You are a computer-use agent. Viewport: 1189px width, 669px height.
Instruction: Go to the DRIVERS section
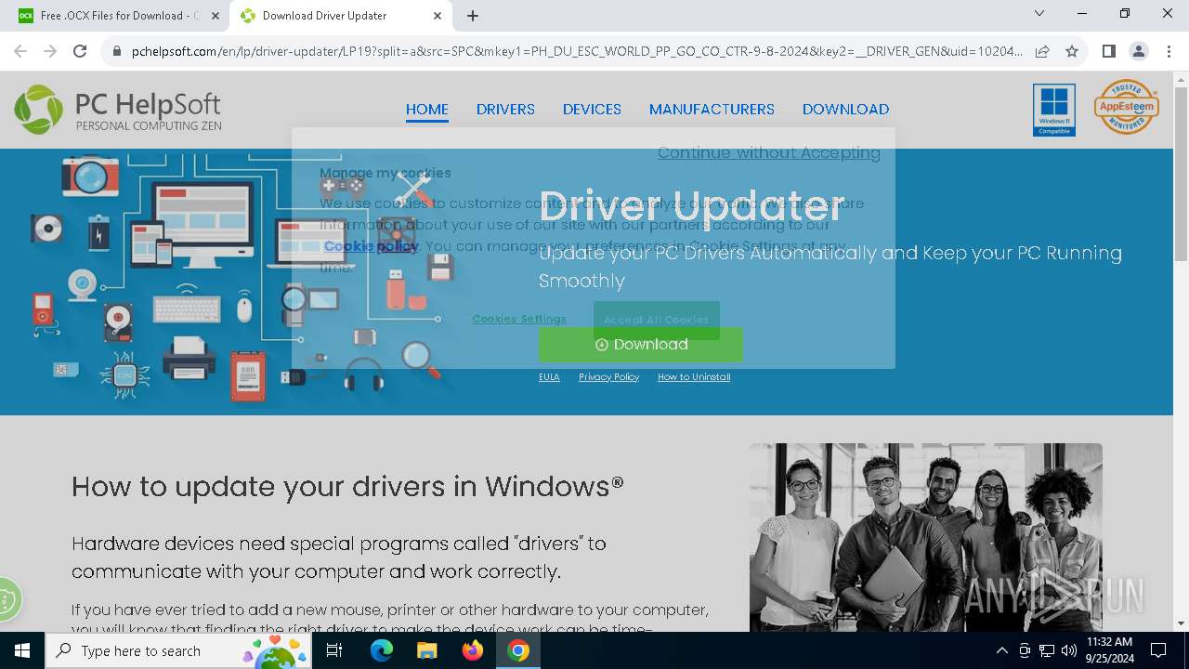[x=505, y=110]
